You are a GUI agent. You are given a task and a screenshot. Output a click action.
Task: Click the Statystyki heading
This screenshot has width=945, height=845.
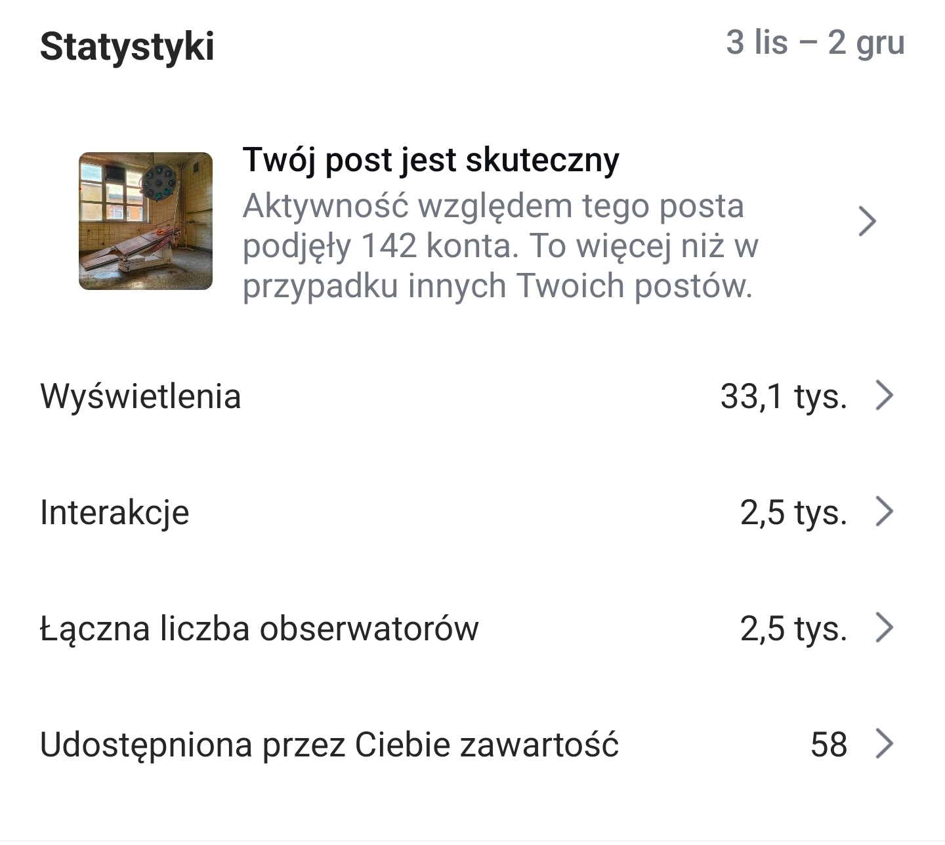pos(127,47)
